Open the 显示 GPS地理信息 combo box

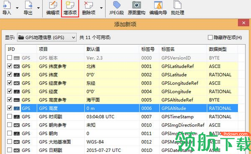point(47,37)
